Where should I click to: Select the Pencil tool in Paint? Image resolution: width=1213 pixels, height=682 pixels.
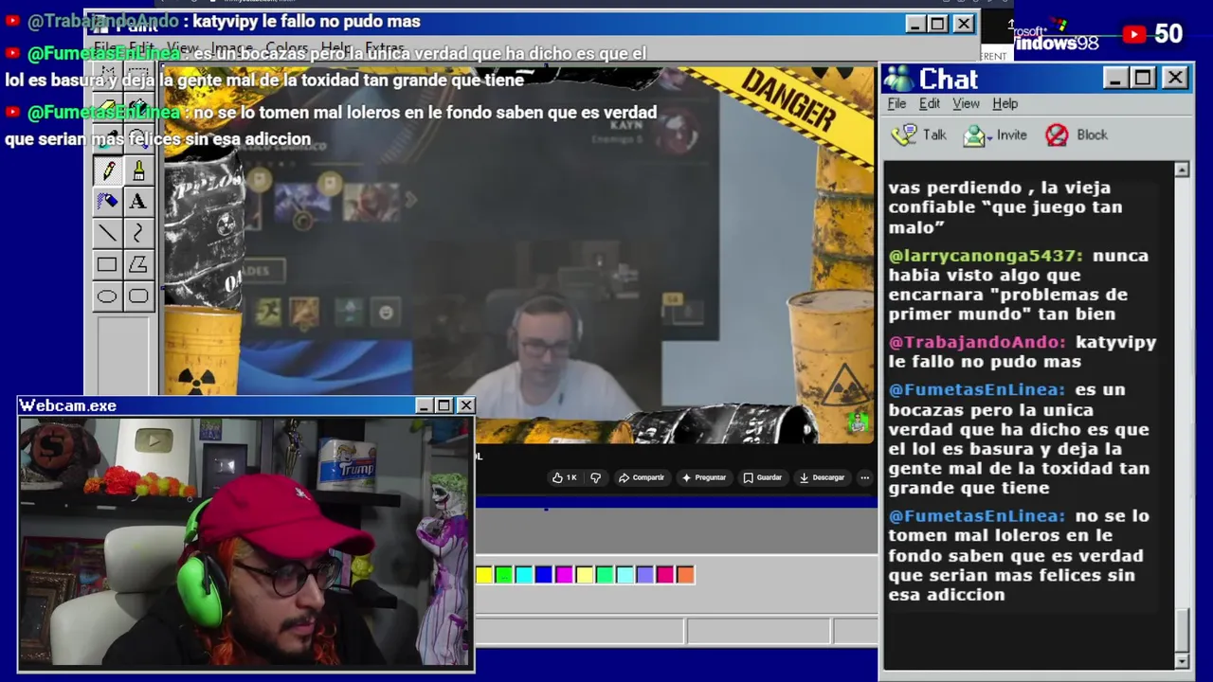[107, 170]
